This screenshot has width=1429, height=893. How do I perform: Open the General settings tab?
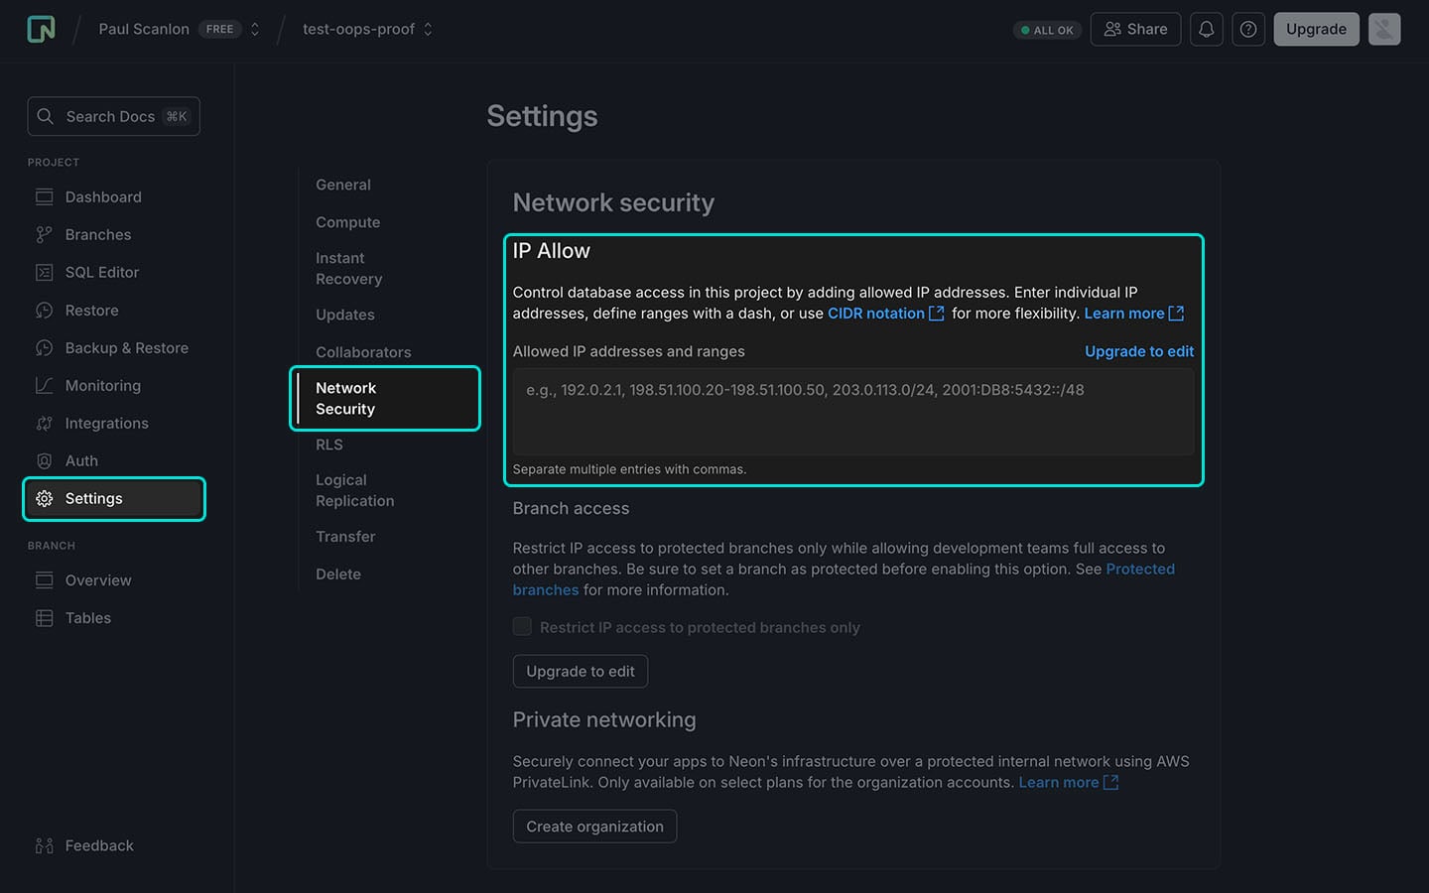[343, 185]
